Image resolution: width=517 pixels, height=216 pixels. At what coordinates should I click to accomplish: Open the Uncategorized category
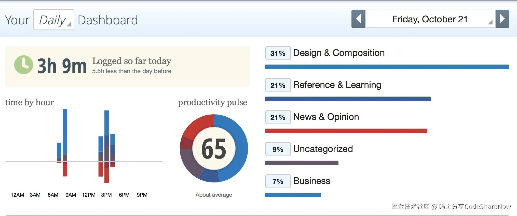coord(323,149)
